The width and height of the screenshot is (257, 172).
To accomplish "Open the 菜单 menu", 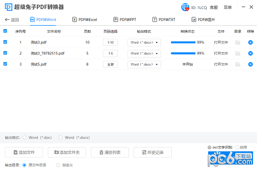I will [x=228, y=7].
